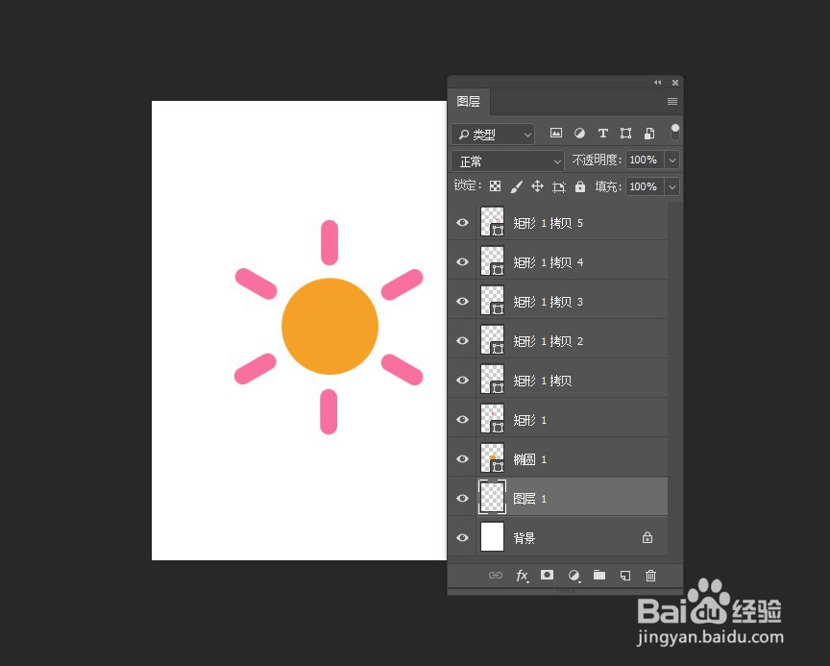Viewport: 830px width, 666px height.
Task: Toggle layer filtering on/off switch
Action: (675, 133)
